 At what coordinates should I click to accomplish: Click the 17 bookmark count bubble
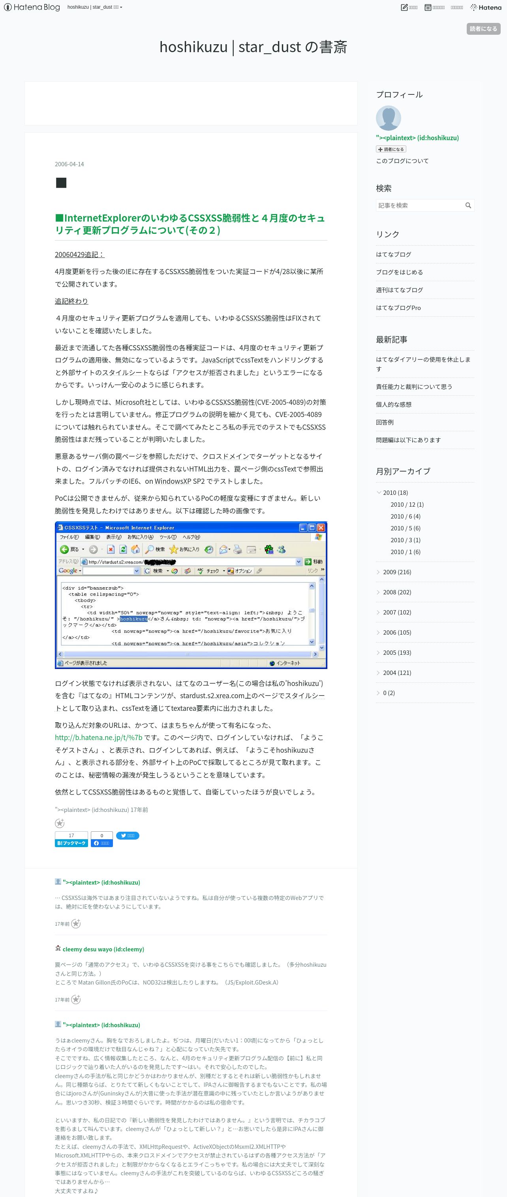(71, 836)
